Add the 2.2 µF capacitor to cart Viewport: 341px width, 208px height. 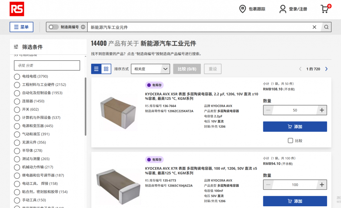click(295, 127)
